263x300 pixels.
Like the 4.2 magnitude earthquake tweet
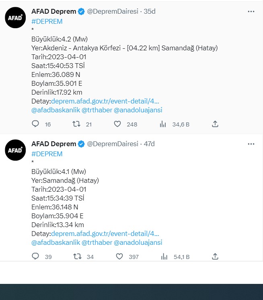pyautogui.click(x=117, y=124)
